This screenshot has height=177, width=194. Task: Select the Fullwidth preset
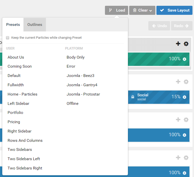tap(16, 85)
